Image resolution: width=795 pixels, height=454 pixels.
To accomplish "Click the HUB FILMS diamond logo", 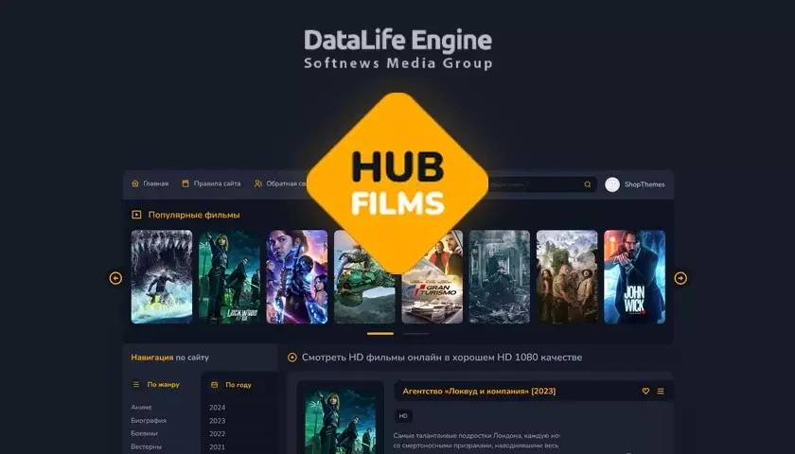I will (398, 183).
